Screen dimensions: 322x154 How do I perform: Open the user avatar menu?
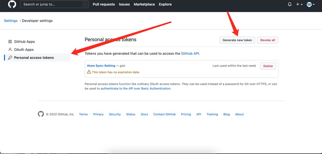pos(311,5)
